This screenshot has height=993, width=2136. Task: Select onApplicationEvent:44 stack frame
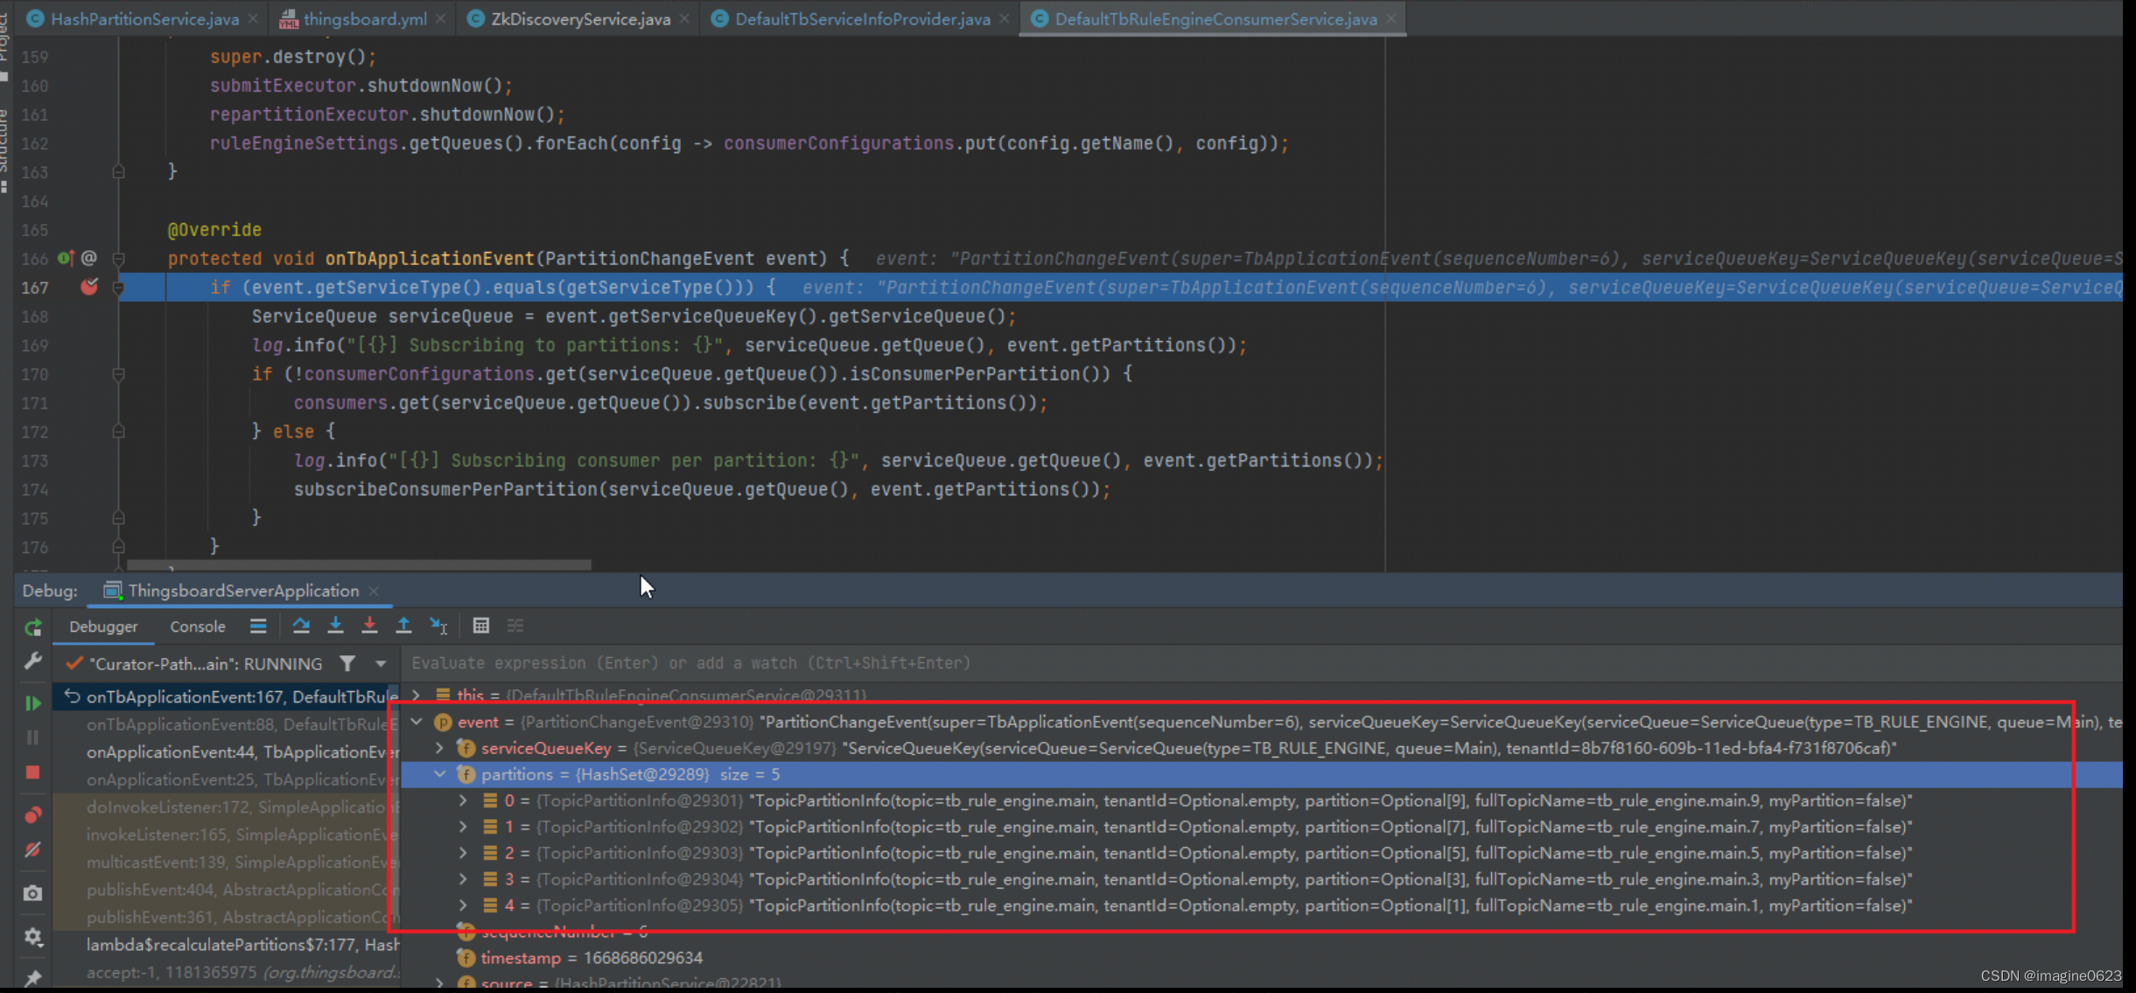(x=226, y=752)
